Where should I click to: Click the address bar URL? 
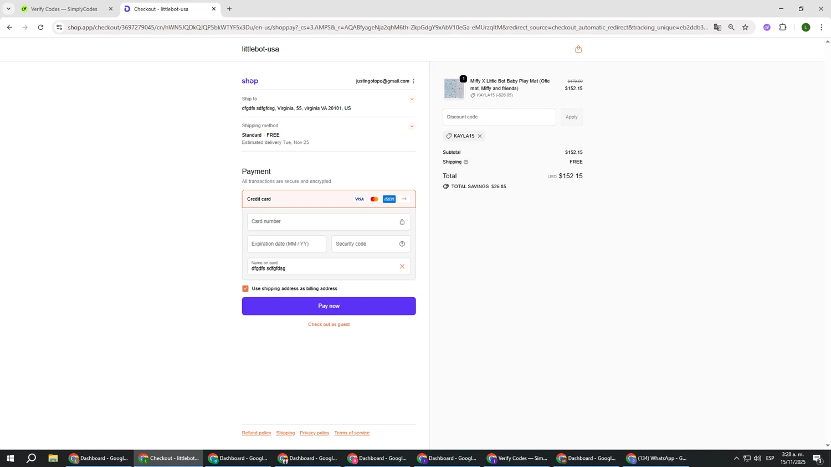tap(388, 27)
